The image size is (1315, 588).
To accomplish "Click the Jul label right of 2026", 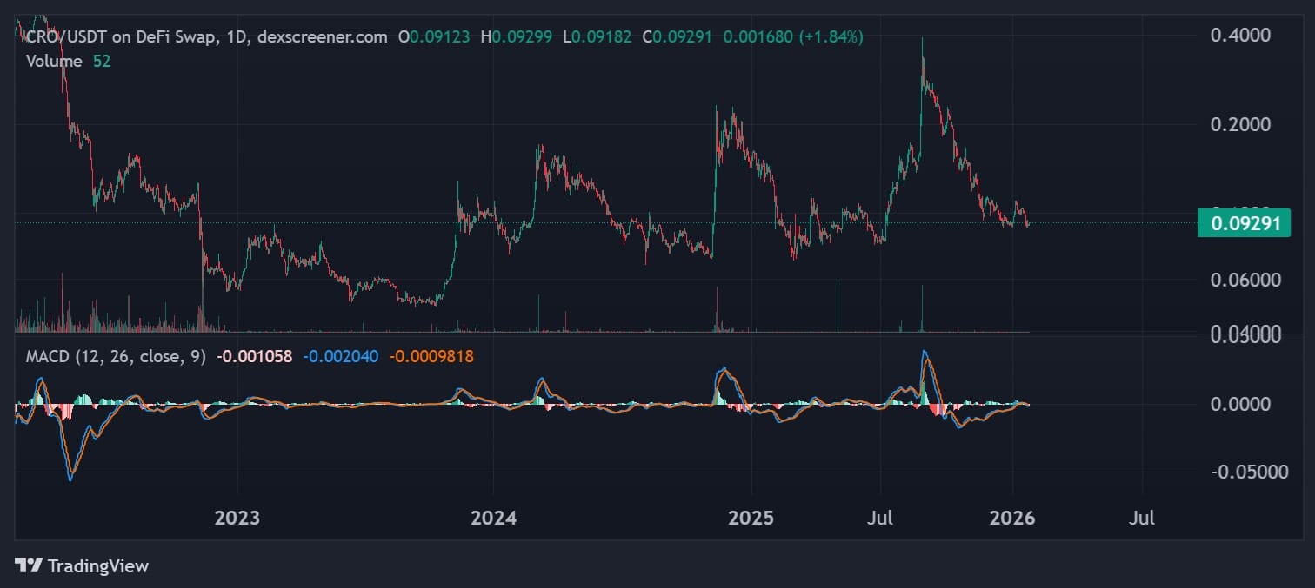I will [1142, 518].
